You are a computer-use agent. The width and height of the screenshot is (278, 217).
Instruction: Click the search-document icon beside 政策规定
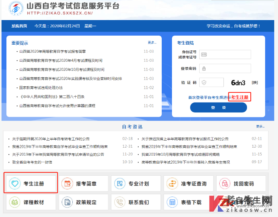(x=67, y=202)
